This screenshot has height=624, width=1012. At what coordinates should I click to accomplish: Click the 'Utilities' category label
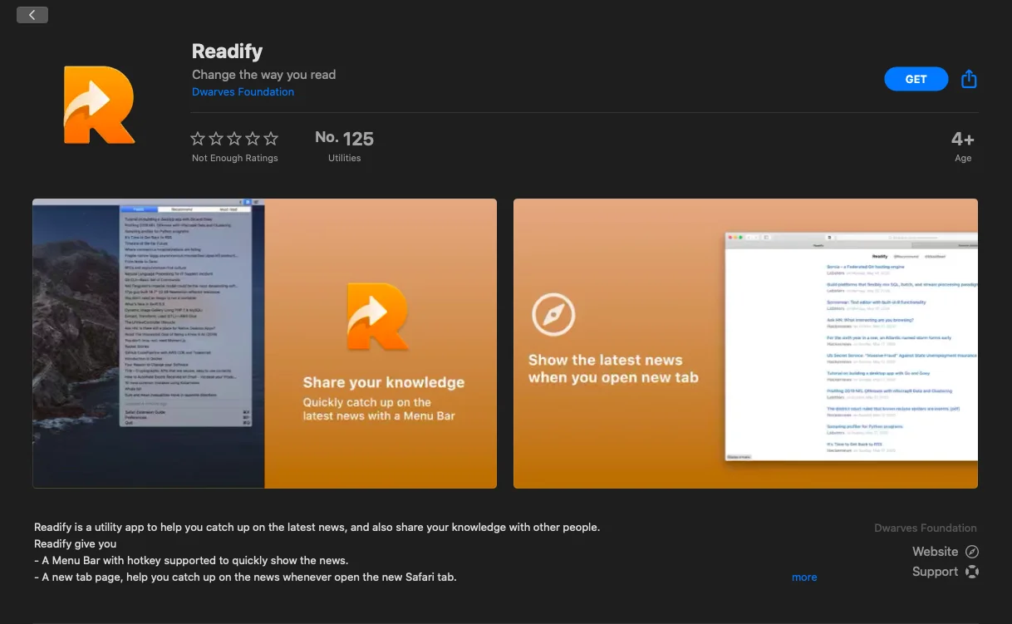pos(345,158)
